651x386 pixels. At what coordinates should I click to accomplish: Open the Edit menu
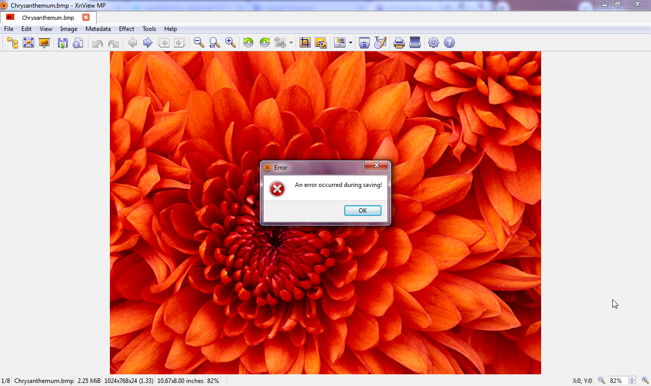(x=26, y=29)
